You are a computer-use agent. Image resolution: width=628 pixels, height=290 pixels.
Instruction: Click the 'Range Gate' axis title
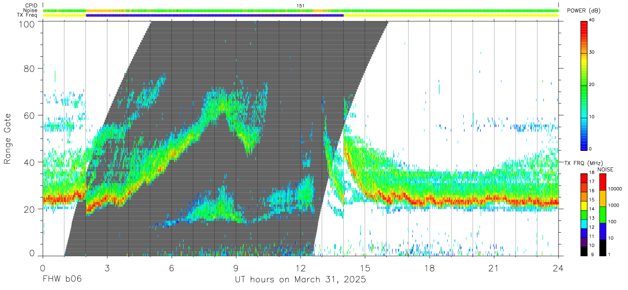click(8, 139)
